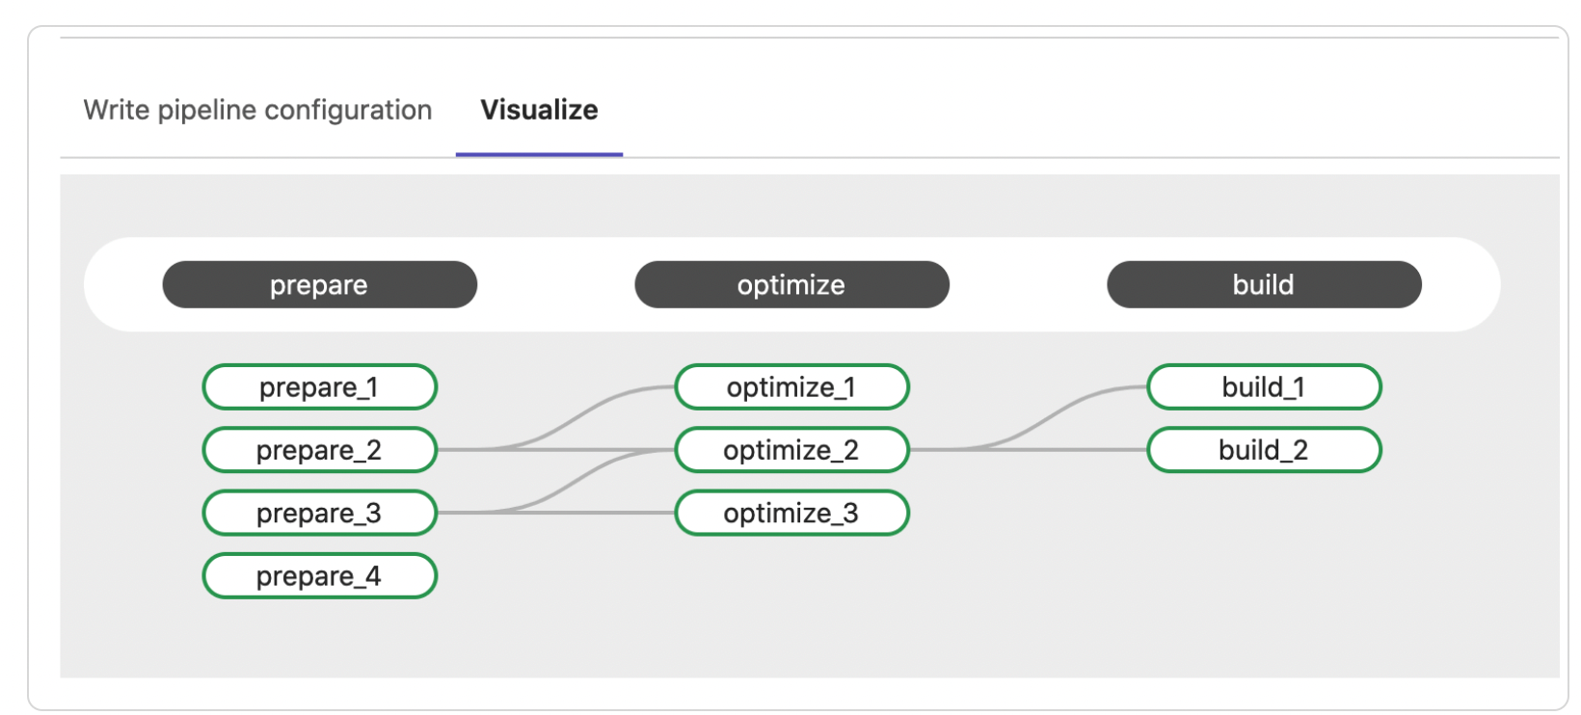1581x715 pixels.
Task: Select the Visualize tab
Action: click(539, 110)
